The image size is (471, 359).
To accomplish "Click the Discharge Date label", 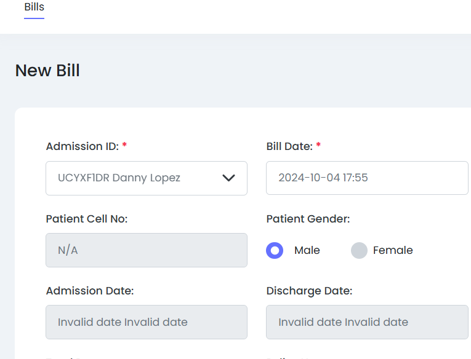I will tap(310, 291).
